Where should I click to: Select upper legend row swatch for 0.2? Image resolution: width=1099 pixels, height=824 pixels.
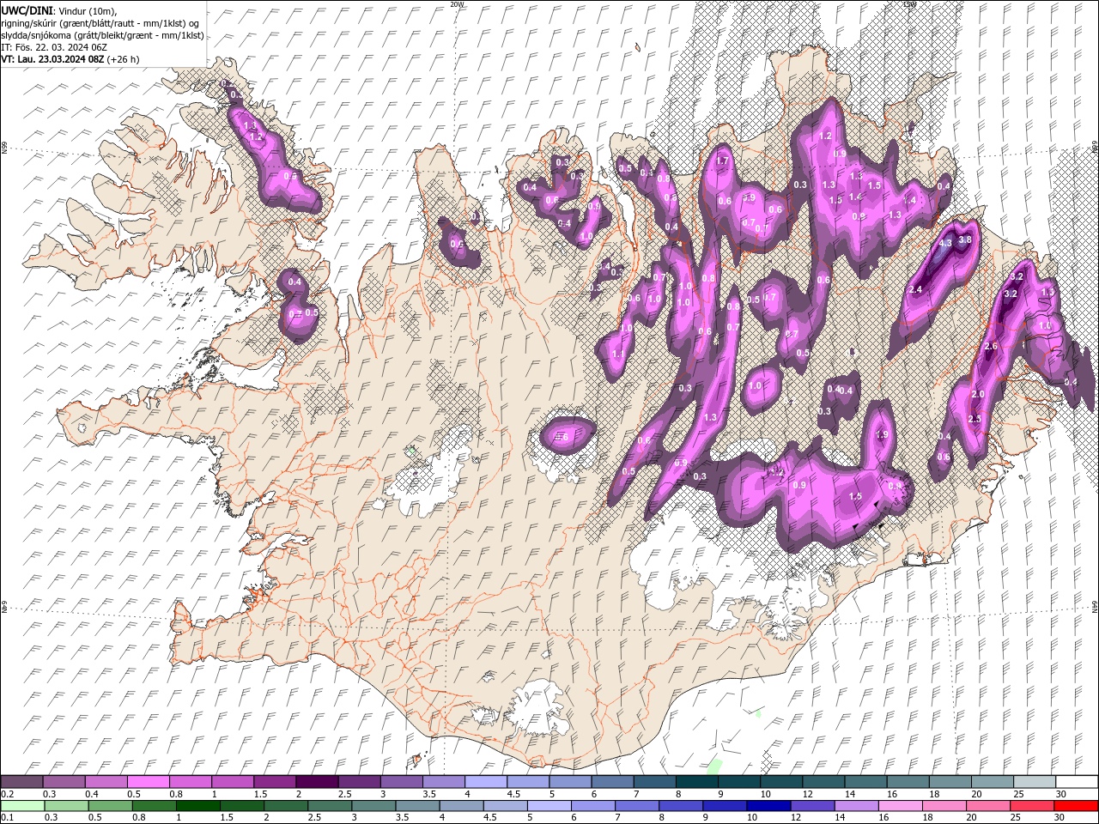coord(21,782)
